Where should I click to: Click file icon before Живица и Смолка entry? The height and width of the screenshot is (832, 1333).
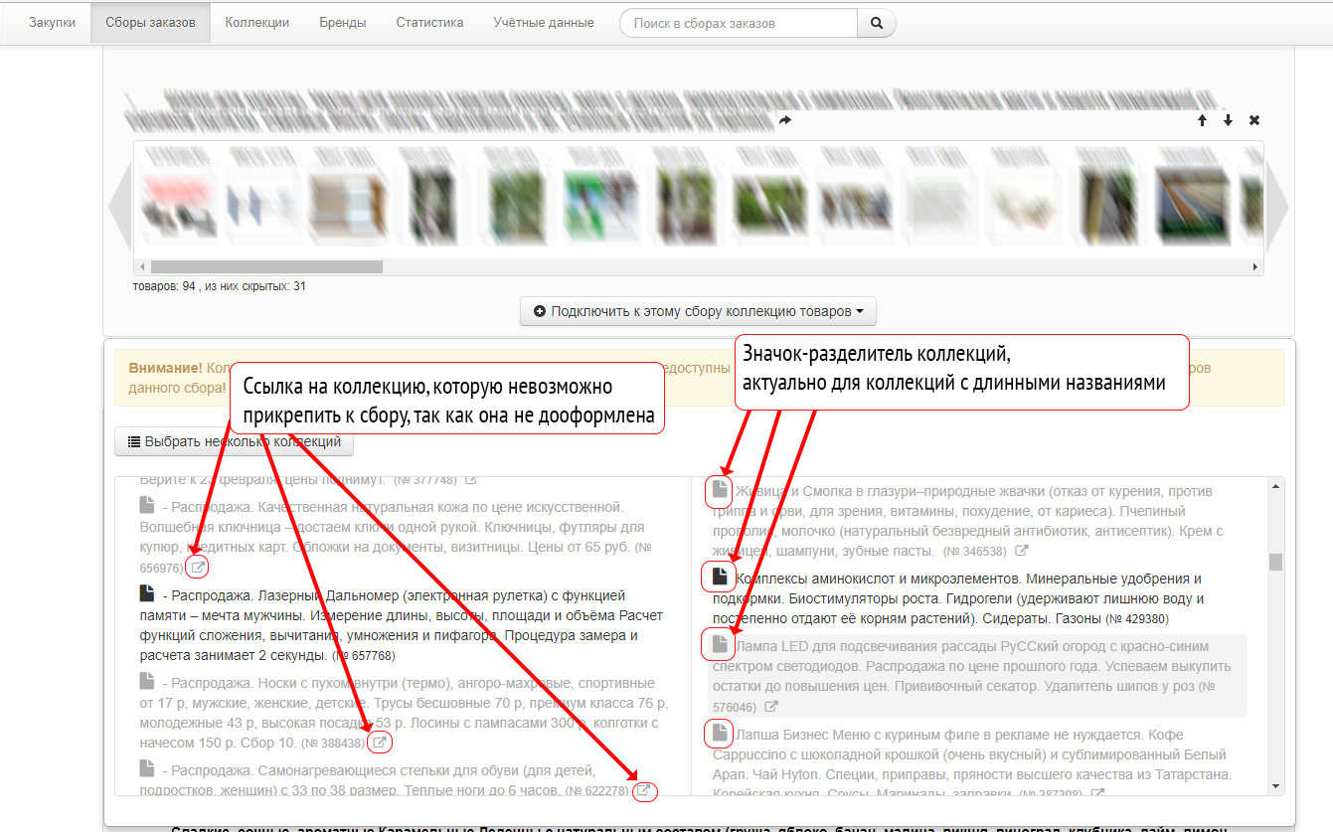coord(720,489)
